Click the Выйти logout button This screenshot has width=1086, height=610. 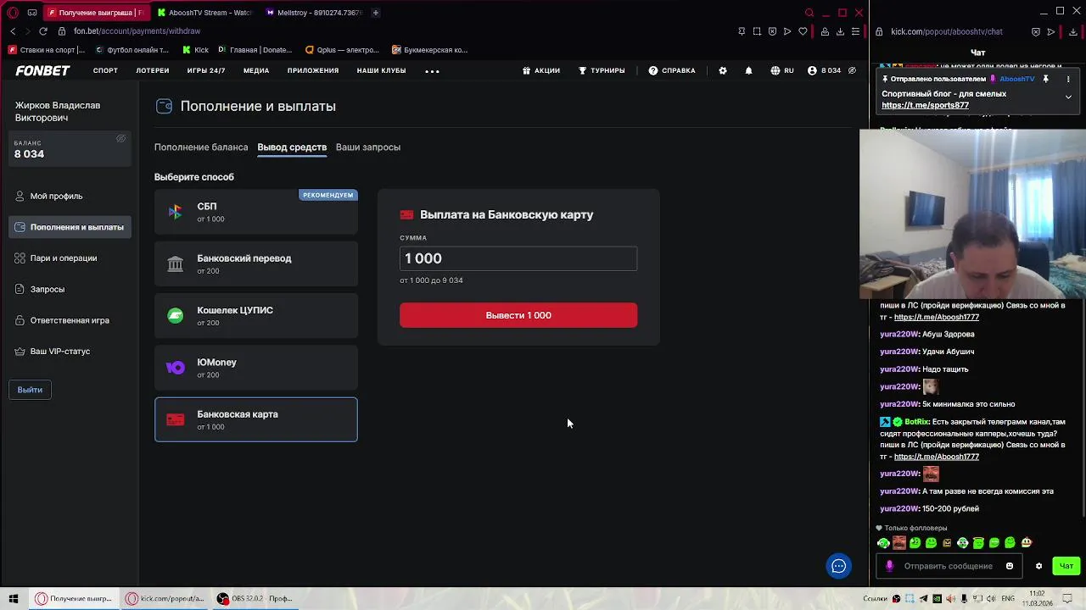coord(30,390)
